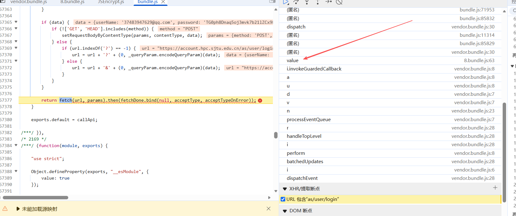Screen dimensions: 516x216
Task: Click the single Step debugger icon
Action: [328, 2]
